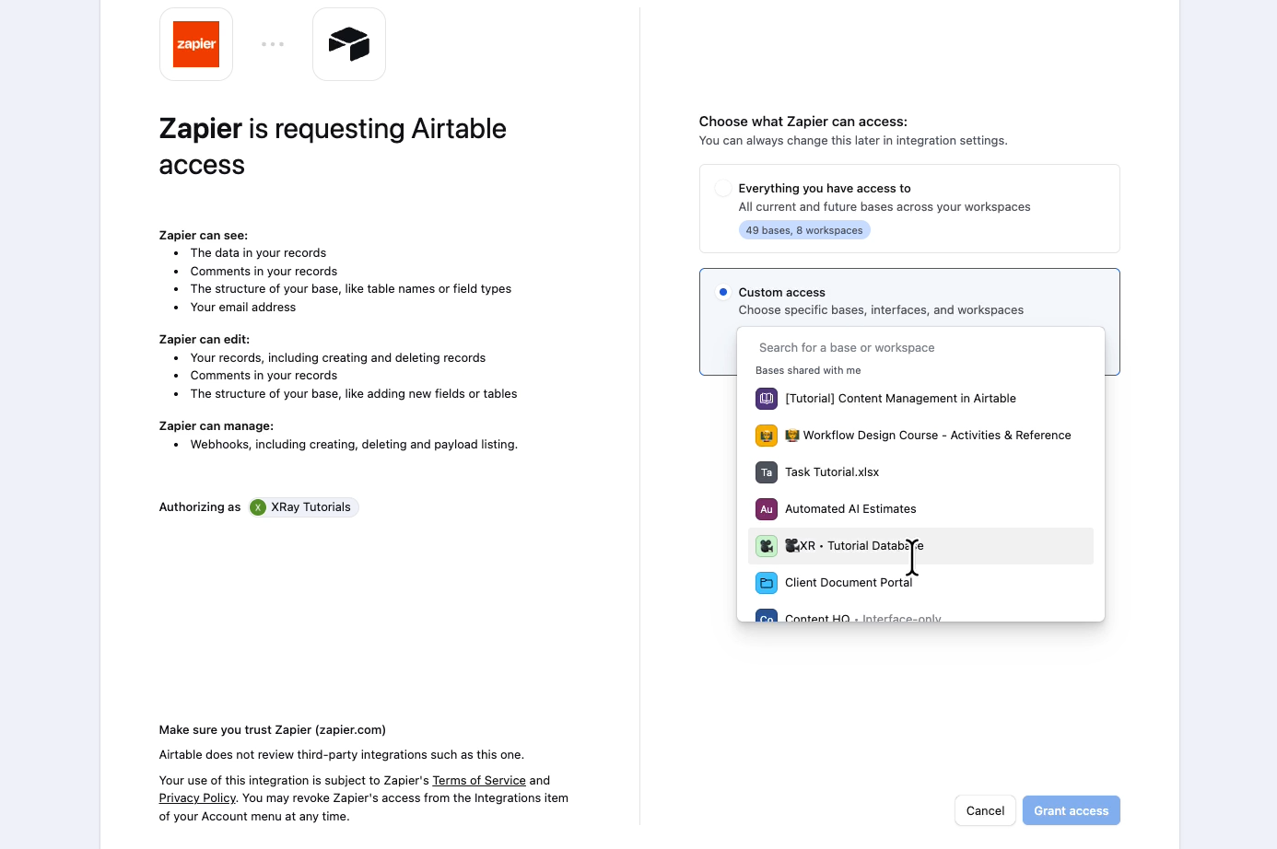Select the Custom access radio button
Viewport: 1277px width, 849px height.
723,292
